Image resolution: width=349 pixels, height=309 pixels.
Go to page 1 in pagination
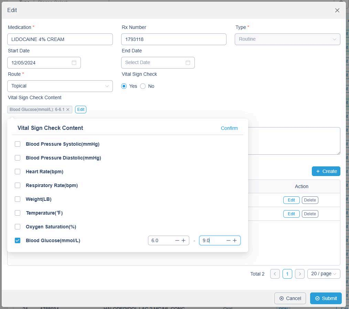tap(287, 274)
